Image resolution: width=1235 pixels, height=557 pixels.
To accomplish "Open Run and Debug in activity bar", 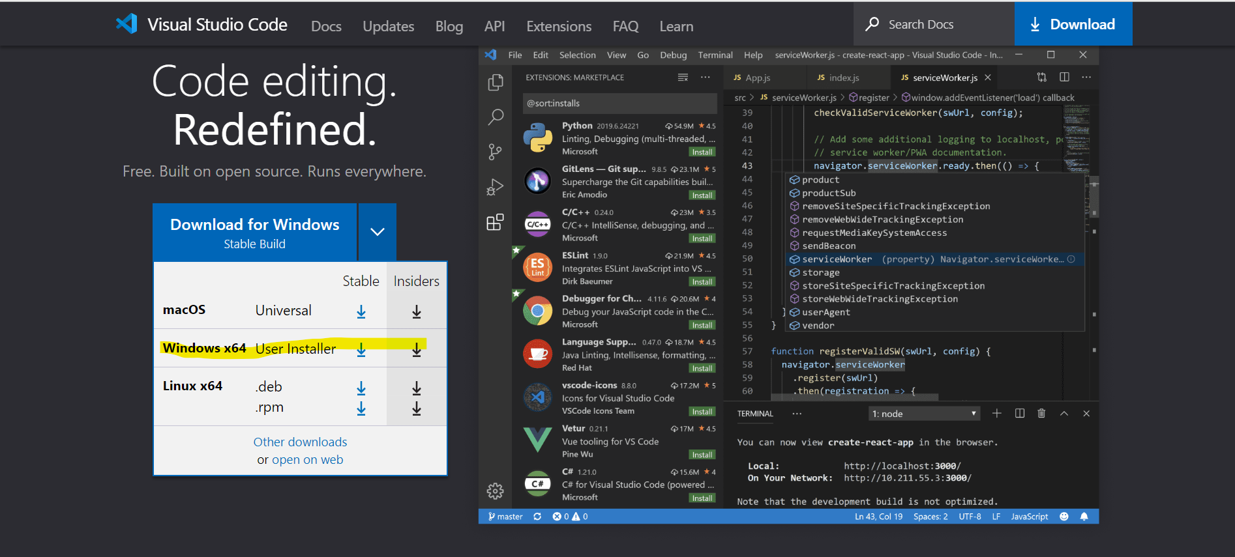I will pyautogui.click(x=496, y=188).
